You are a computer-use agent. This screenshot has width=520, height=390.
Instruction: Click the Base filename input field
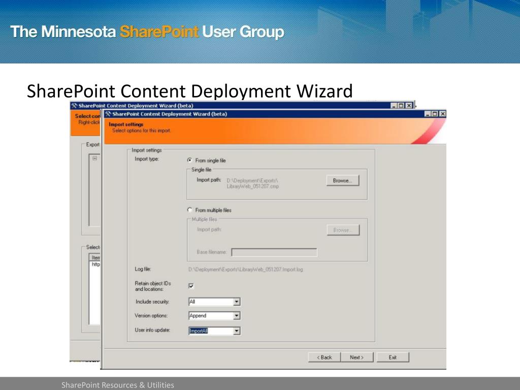click(x=274, y=252)
